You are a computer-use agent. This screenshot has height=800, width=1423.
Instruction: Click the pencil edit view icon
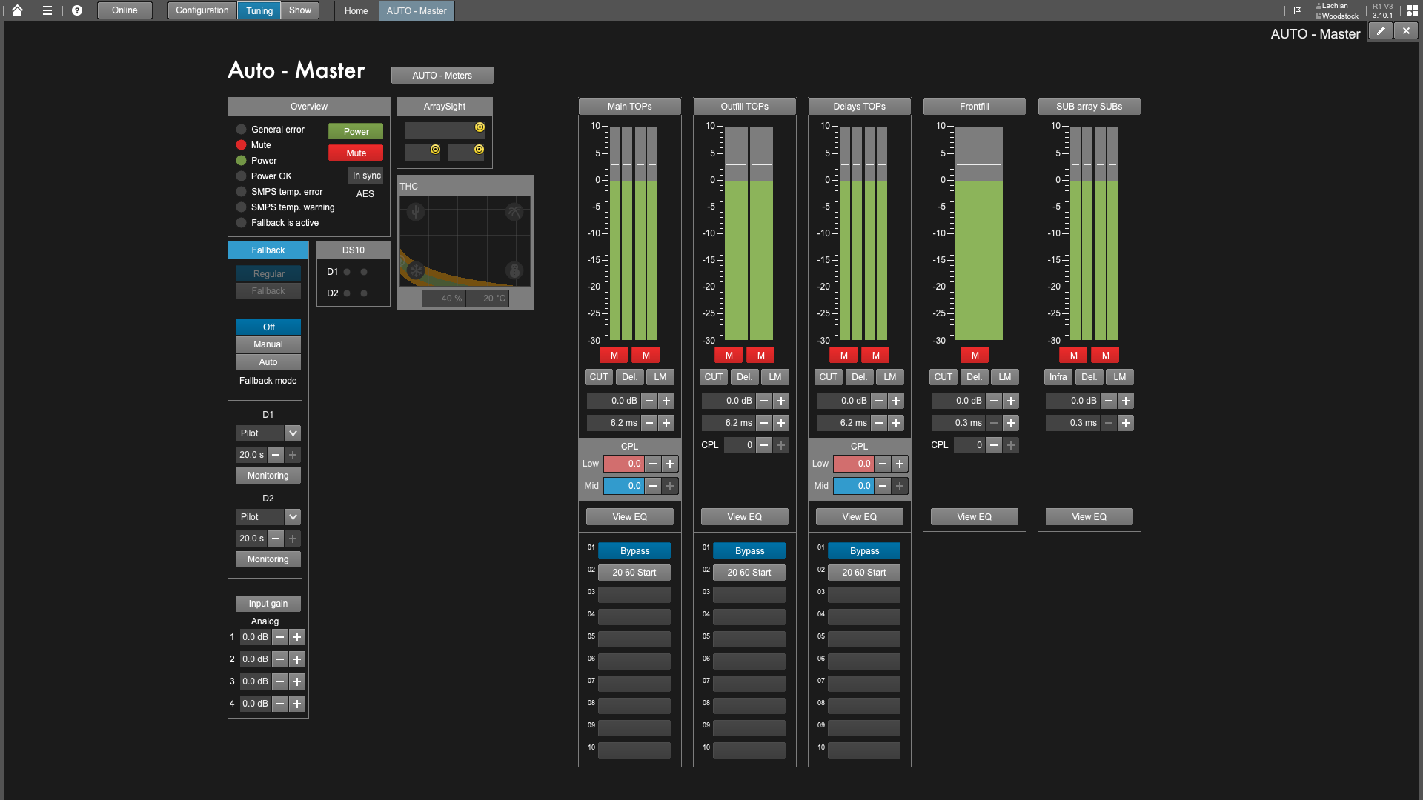[1380, 31]
